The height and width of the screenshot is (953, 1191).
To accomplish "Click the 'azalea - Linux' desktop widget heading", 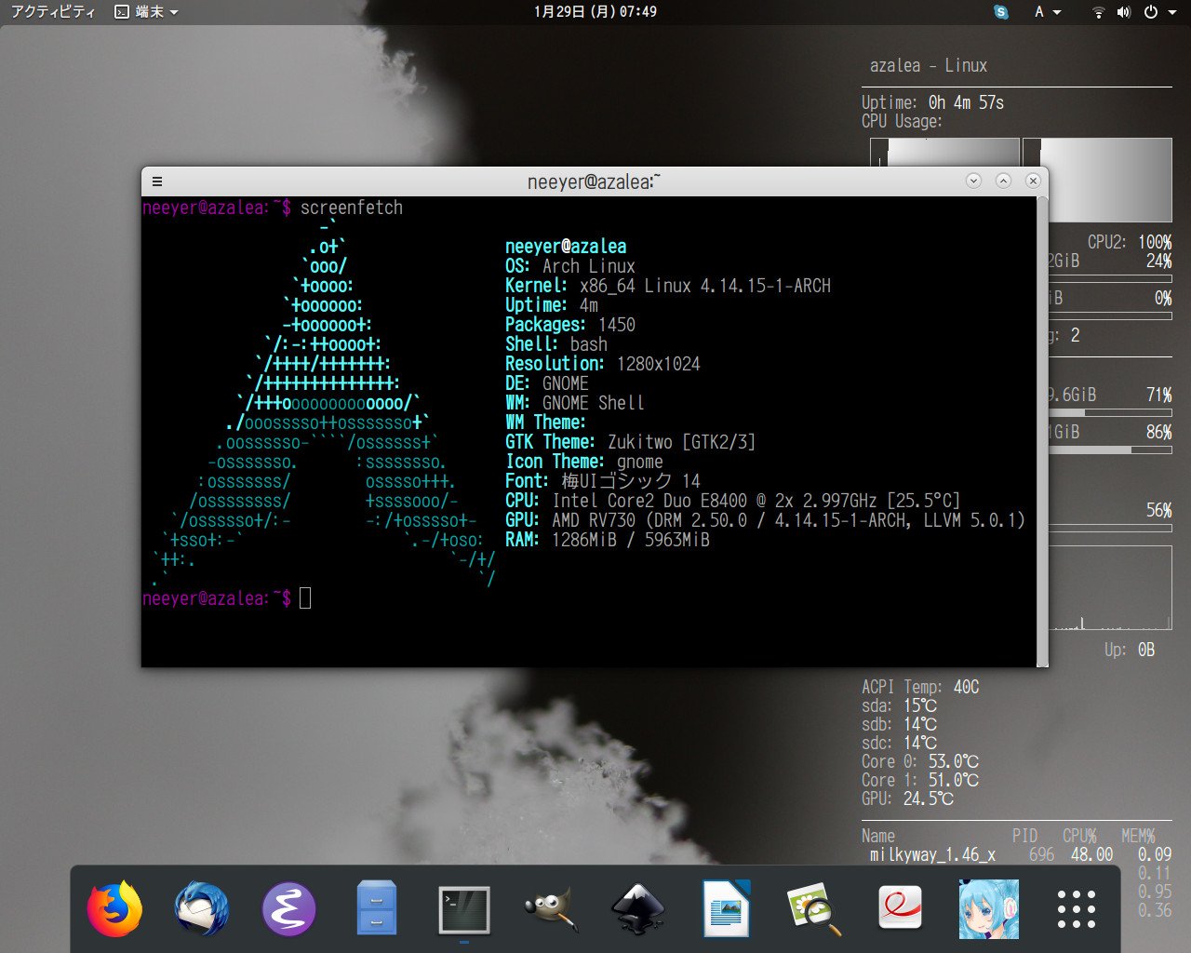I will (x=929, y=66).
